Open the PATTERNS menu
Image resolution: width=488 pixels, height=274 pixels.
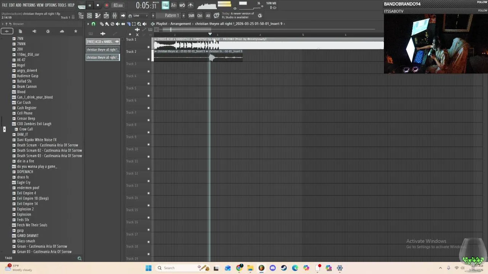(29, 5)
